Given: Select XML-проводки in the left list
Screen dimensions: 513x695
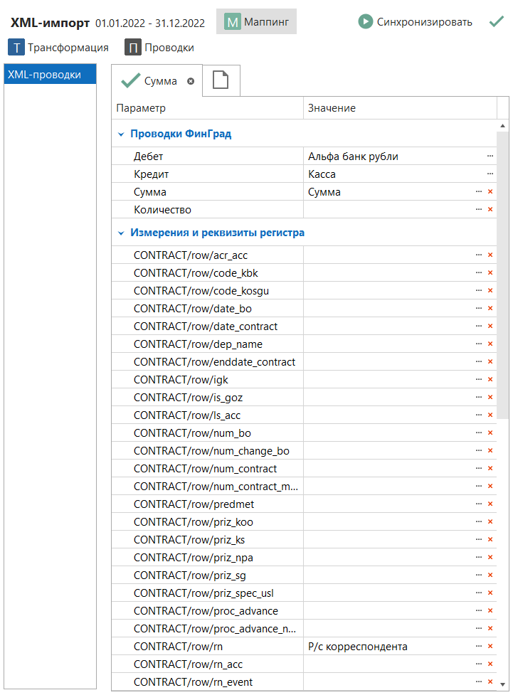Looking at the screenshot, I should 50,75.
